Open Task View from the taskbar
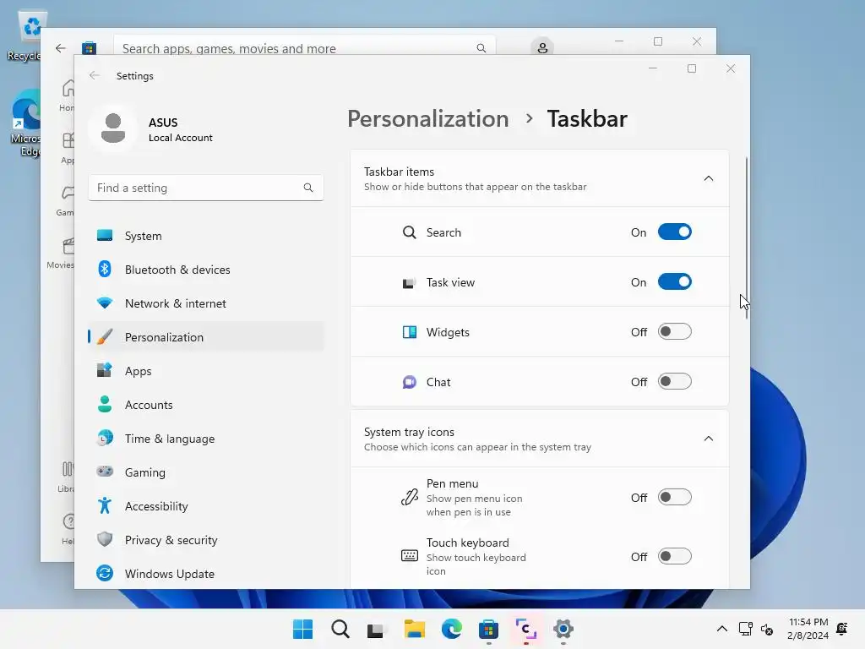The height and width of the screenshot is (649, 865). (x=376, y=630)
